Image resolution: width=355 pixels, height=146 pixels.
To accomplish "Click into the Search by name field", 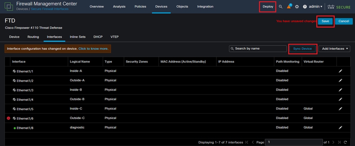I will click(x=258, y=49).
